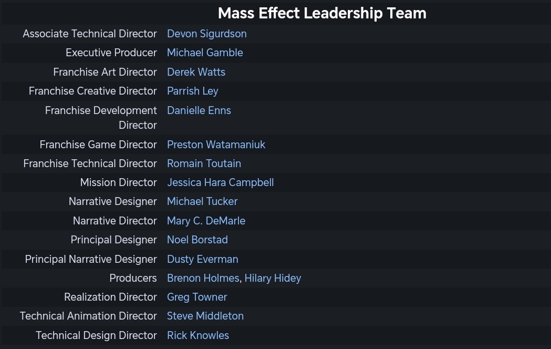Click the Franchise Game Director role label
Viewport: 551px width, 349px height.
click(98, 145)
